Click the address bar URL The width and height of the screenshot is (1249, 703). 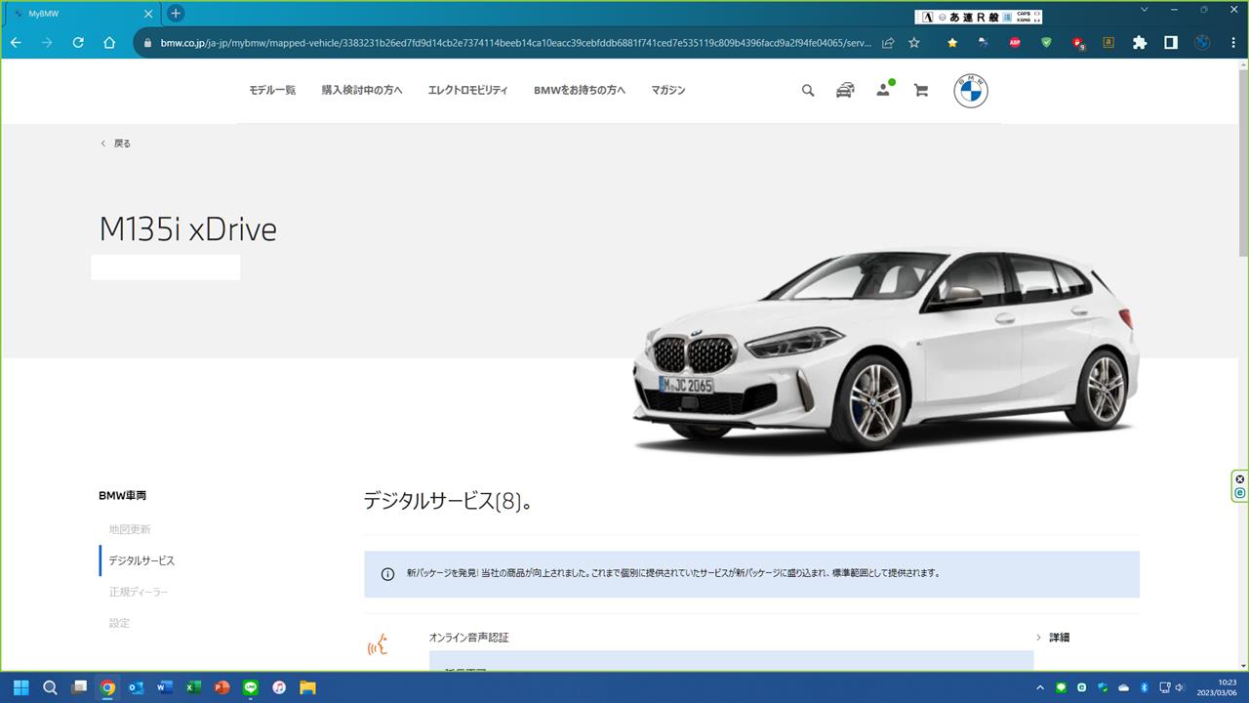515,43
